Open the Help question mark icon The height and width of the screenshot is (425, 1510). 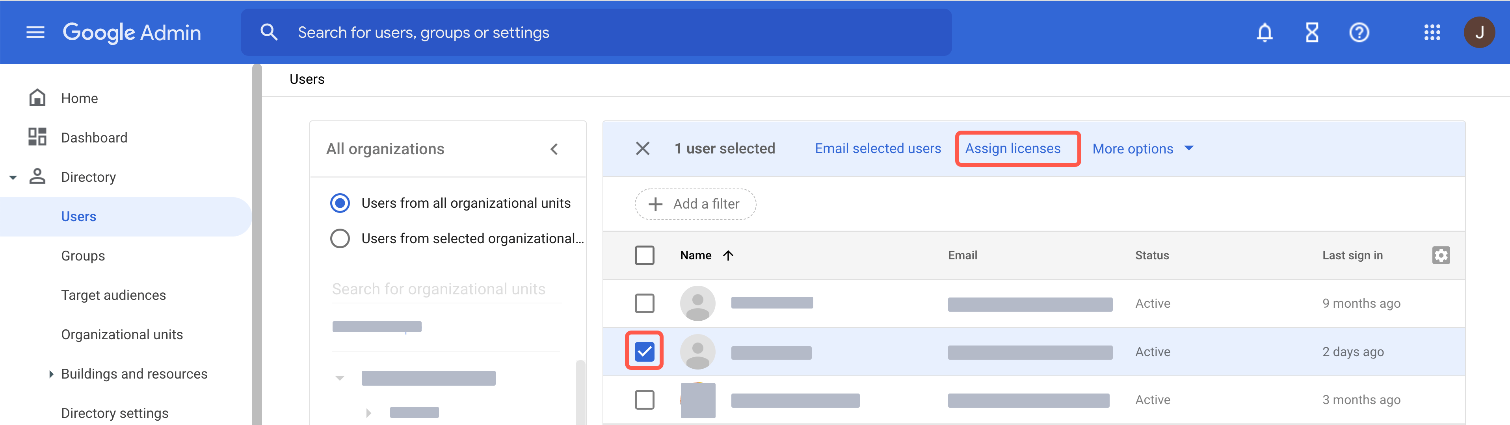[x=1359, y=32]
